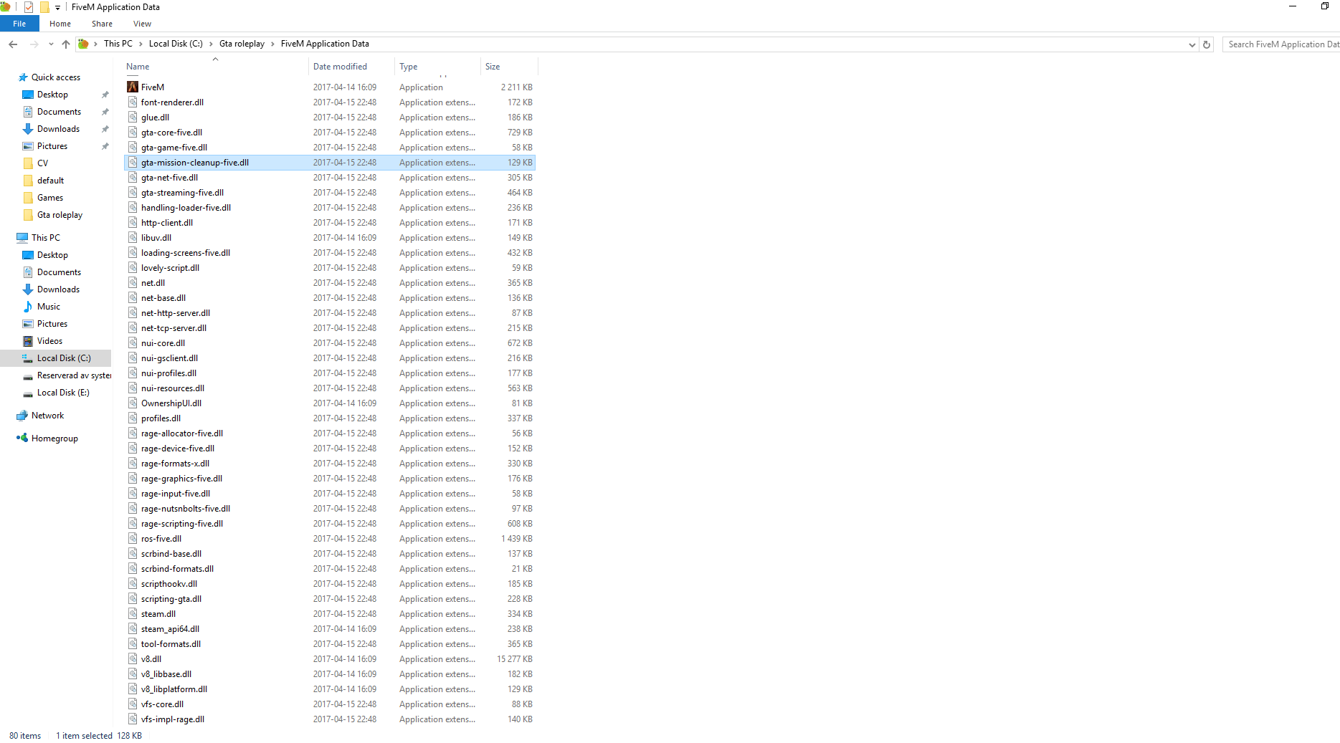Sort by Name column header

138,67
